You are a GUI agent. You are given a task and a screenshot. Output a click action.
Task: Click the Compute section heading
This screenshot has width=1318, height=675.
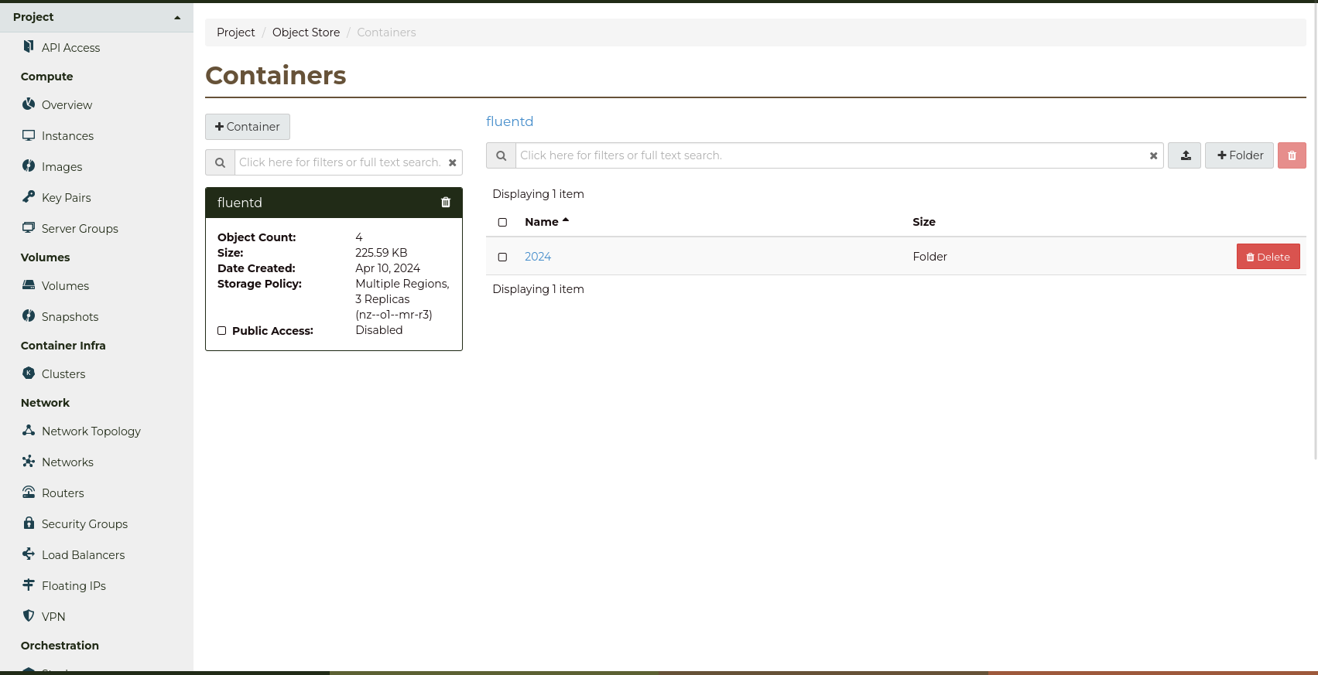tap(46, 77)
